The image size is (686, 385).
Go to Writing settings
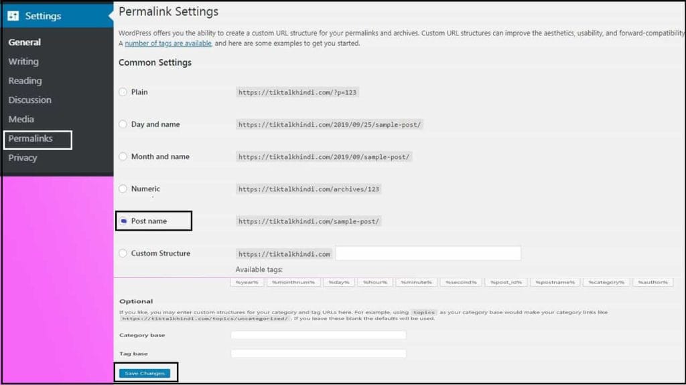[x=23, y=61]
